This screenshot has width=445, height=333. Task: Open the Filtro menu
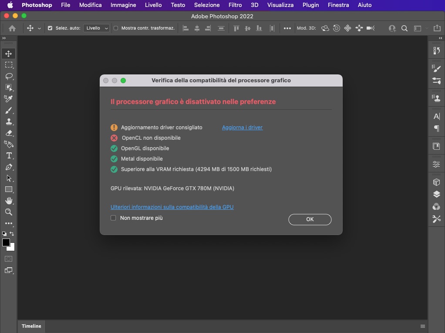[235, 5]
